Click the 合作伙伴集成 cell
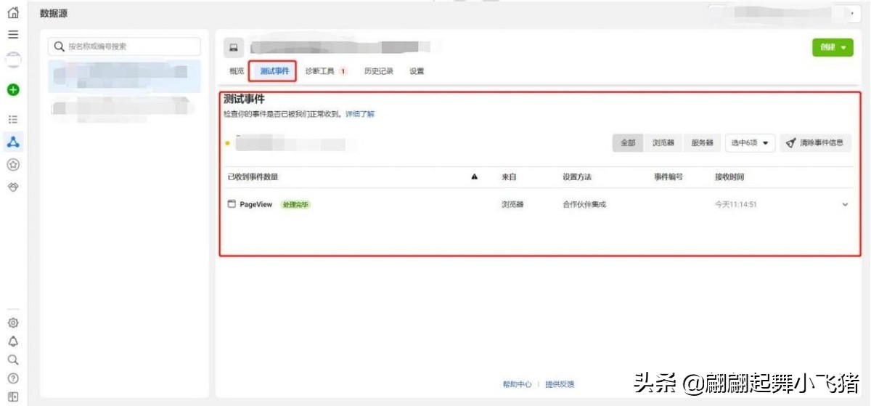The image size is (871, 406). click(584, 205)
